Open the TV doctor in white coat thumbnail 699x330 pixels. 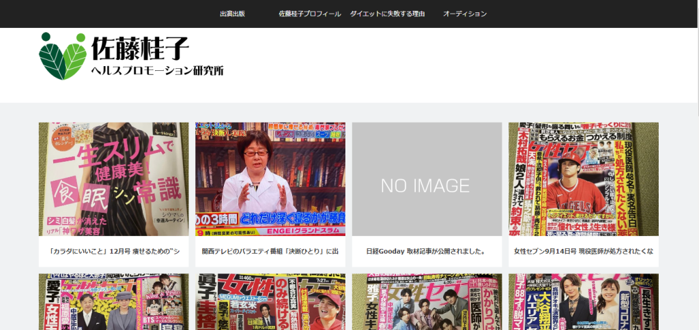tap(270, 179)
